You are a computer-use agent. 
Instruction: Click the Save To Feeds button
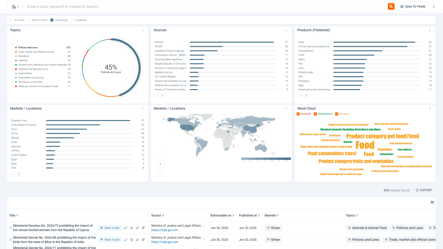[413, 6]
